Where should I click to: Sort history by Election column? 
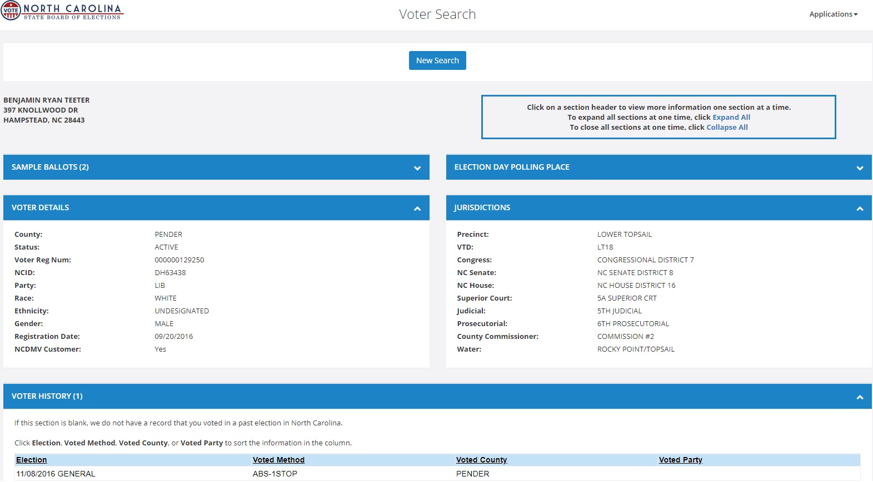(31, 460)
